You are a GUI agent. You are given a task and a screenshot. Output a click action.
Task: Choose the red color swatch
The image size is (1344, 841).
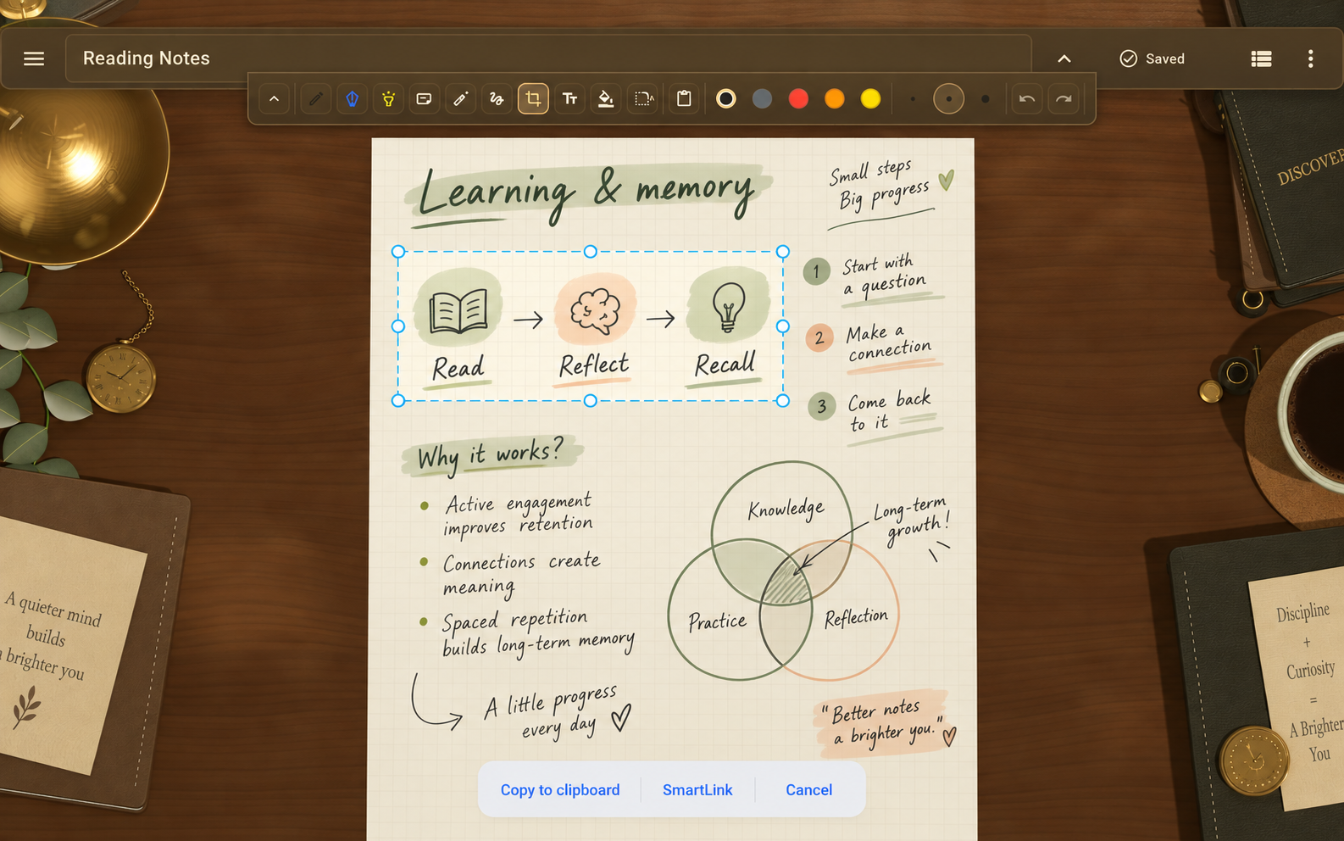coord(798,99)
